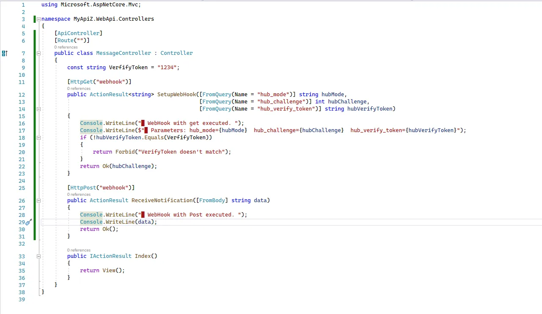
Task: Open the quick actions screwdriver icon on line 29
Action: click(x=29, y=222)
